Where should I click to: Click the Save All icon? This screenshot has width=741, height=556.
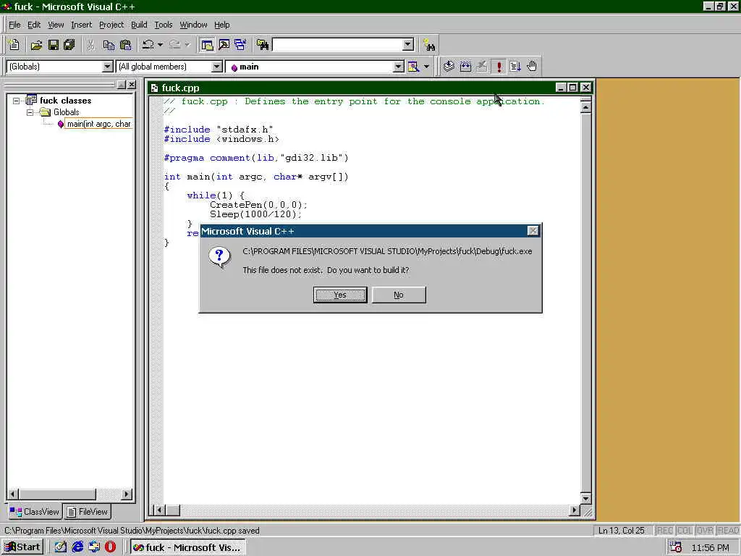tap(69, 45)
